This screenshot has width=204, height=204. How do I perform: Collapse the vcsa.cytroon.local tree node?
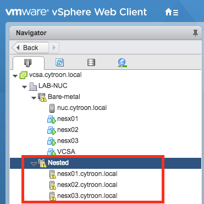[15, 76]
